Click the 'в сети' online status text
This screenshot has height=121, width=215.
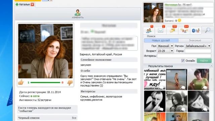[35, 96]
